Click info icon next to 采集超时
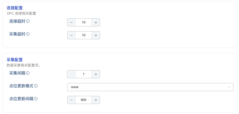The height and width of the screenshot is (114, 239). (x=28, y=34)
